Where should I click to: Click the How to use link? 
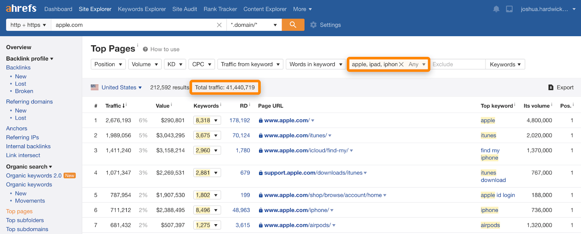click(x=165, y=49)
